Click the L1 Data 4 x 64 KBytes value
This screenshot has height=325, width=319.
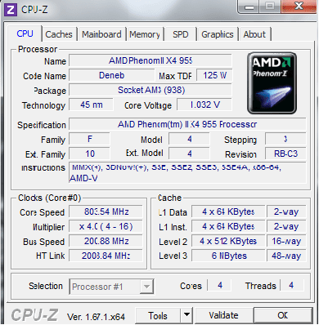228,211
